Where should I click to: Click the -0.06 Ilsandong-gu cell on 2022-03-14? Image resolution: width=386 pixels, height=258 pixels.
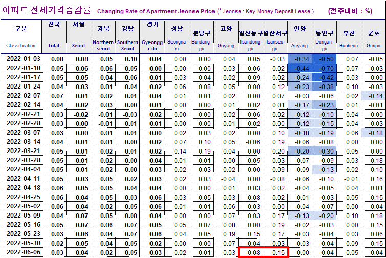click(251, 142)
